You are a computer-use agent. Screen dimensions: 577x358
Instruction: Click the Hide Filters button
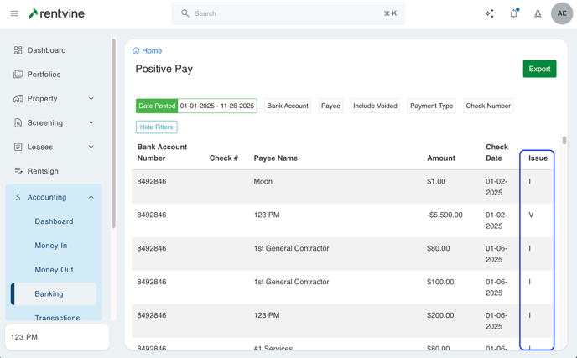click(x=157, y=127)
